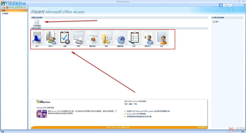Select the 学生 students template

pos(162,39)
